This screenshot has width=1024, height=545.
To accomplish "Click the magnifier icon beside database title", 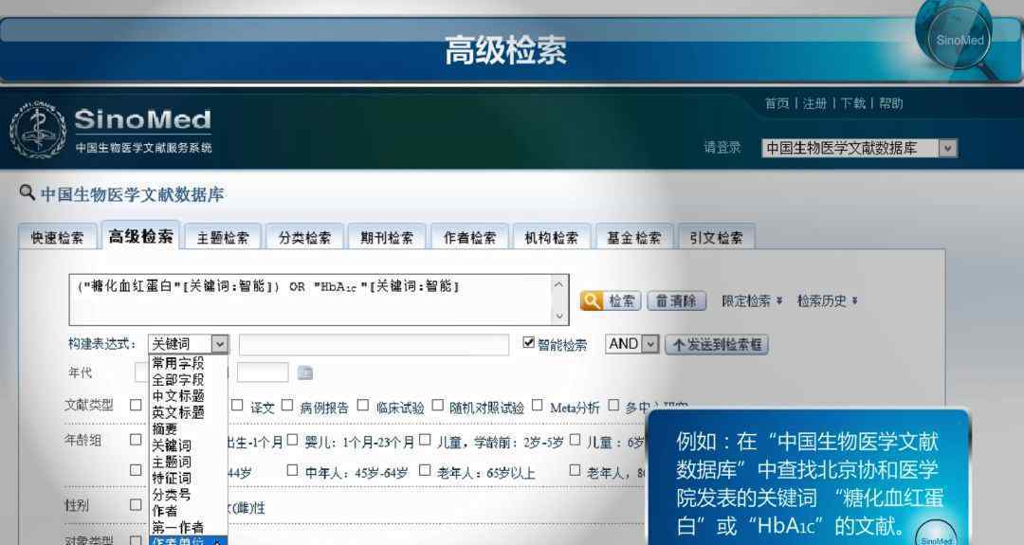I will [27, 192].
